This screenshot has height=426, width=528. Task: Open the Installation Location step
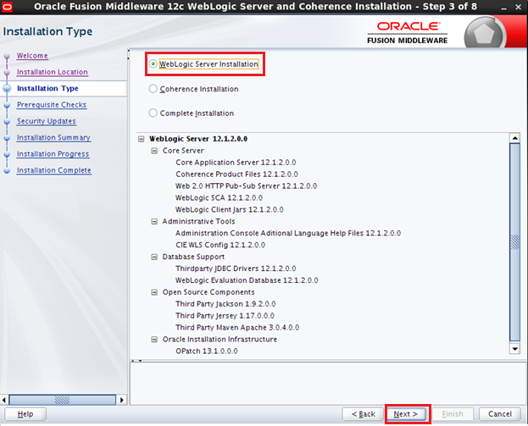[53, 72]
